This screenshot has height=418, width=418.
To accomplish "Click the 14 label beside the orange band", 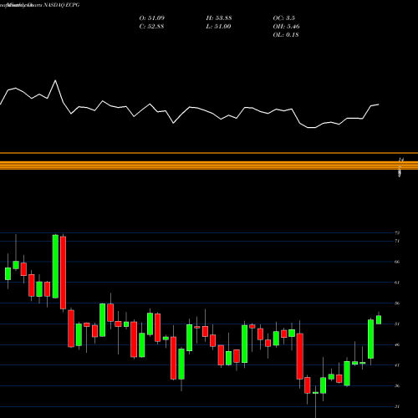I will coord(400,160).
